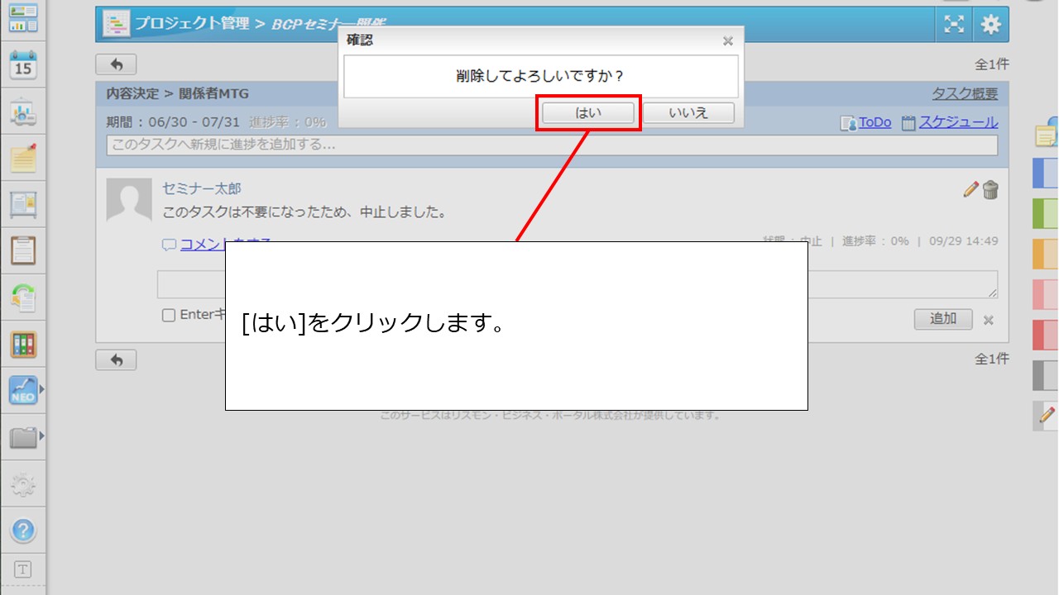This screenshot has height=595, width=1059.
Task: Select the gray sticky color tab
Action: (x=1047, y=375)
